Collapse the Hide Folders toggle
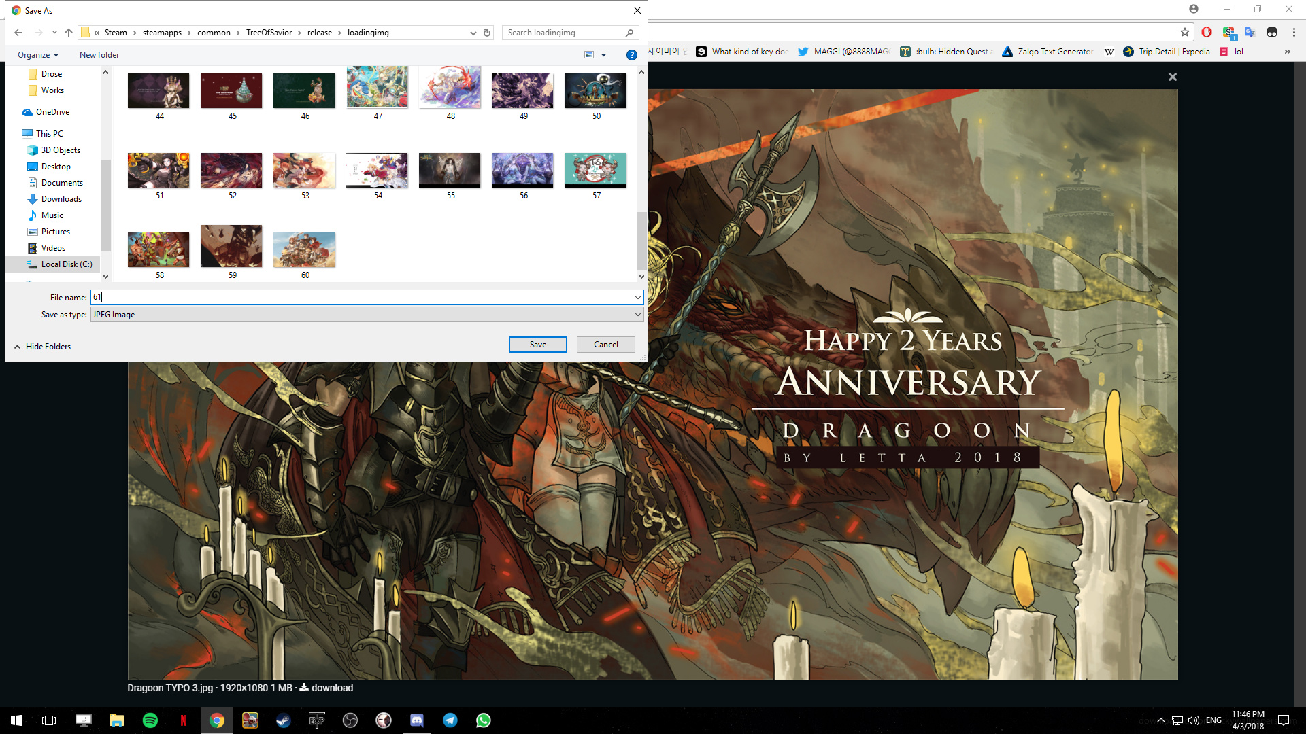 click(x=42, y=347)
